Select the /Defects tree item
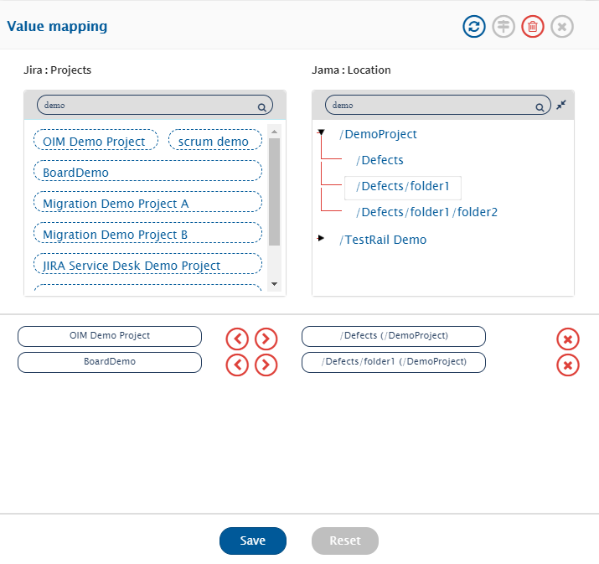The width and height of the screenshot is (599, 564). 380,160
